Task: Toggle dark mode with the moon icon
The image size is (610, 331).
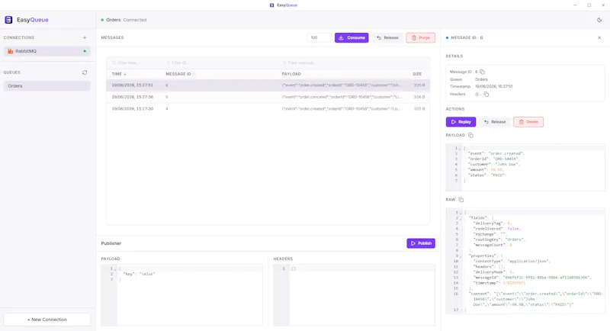Action: pyautogui.click(x=599, y=20)
